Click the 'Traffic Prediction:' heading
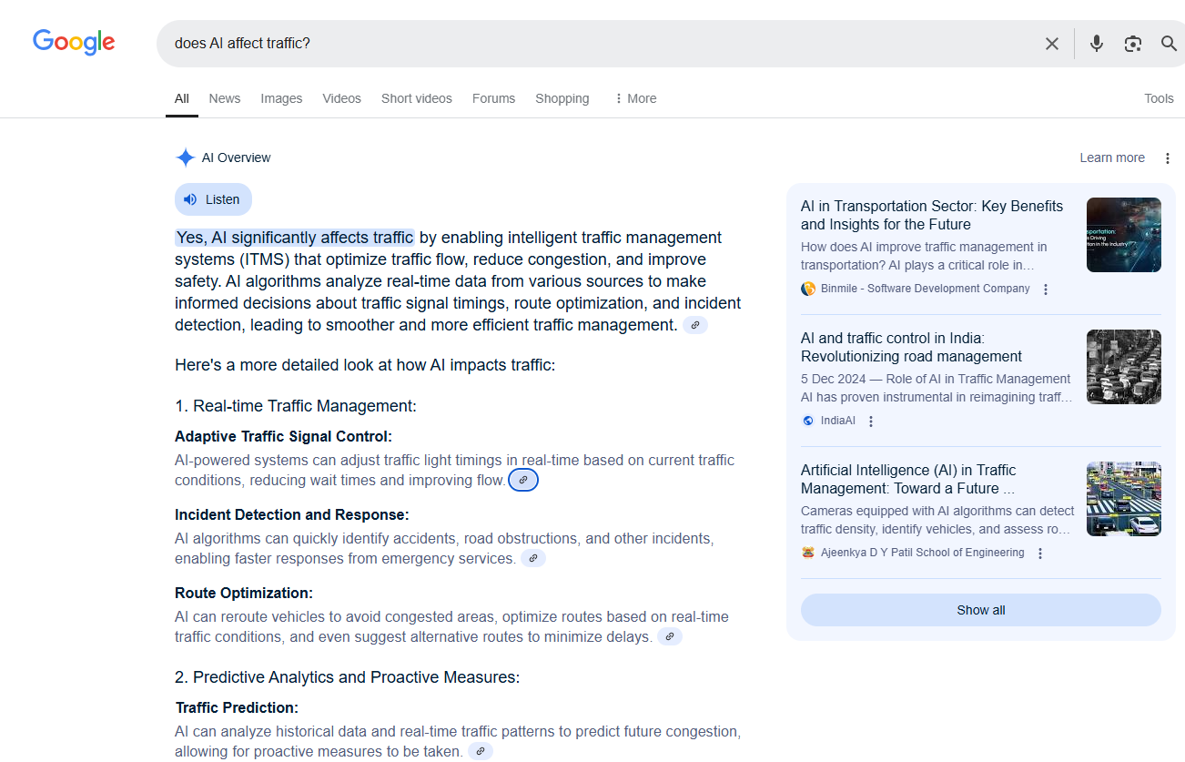 (237, 707)
